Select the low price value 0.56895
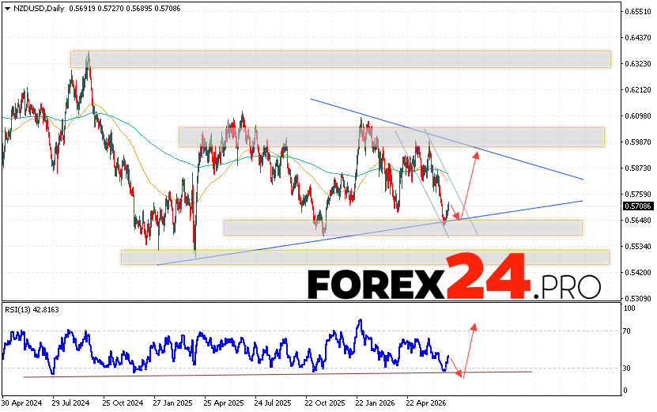Viewport: 657px width, 412px height. tap(139, 9)
